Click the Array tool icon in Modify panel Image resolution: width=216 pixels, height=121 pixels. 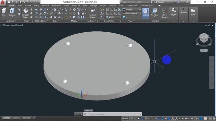coord(82,17)
